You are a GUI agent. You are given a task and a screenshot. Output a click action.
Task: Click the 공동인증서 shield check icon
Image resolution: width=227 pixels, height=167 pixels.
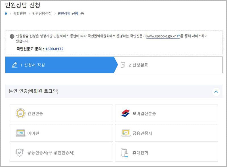(19, 153)
